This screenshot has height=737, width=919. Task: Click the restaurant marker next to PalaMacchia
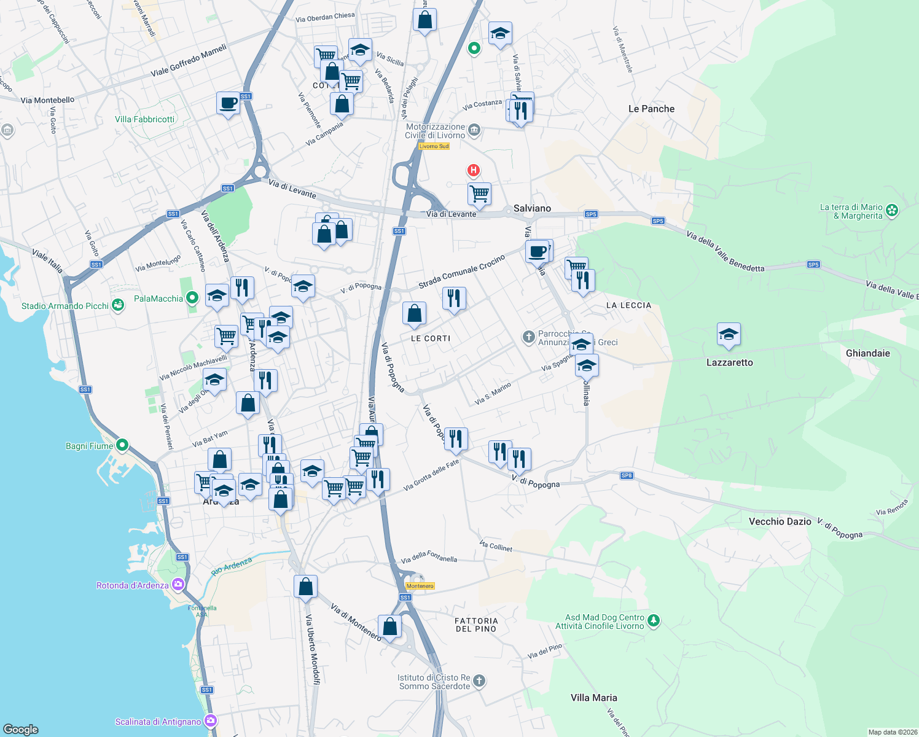click(x=241, y=287)
